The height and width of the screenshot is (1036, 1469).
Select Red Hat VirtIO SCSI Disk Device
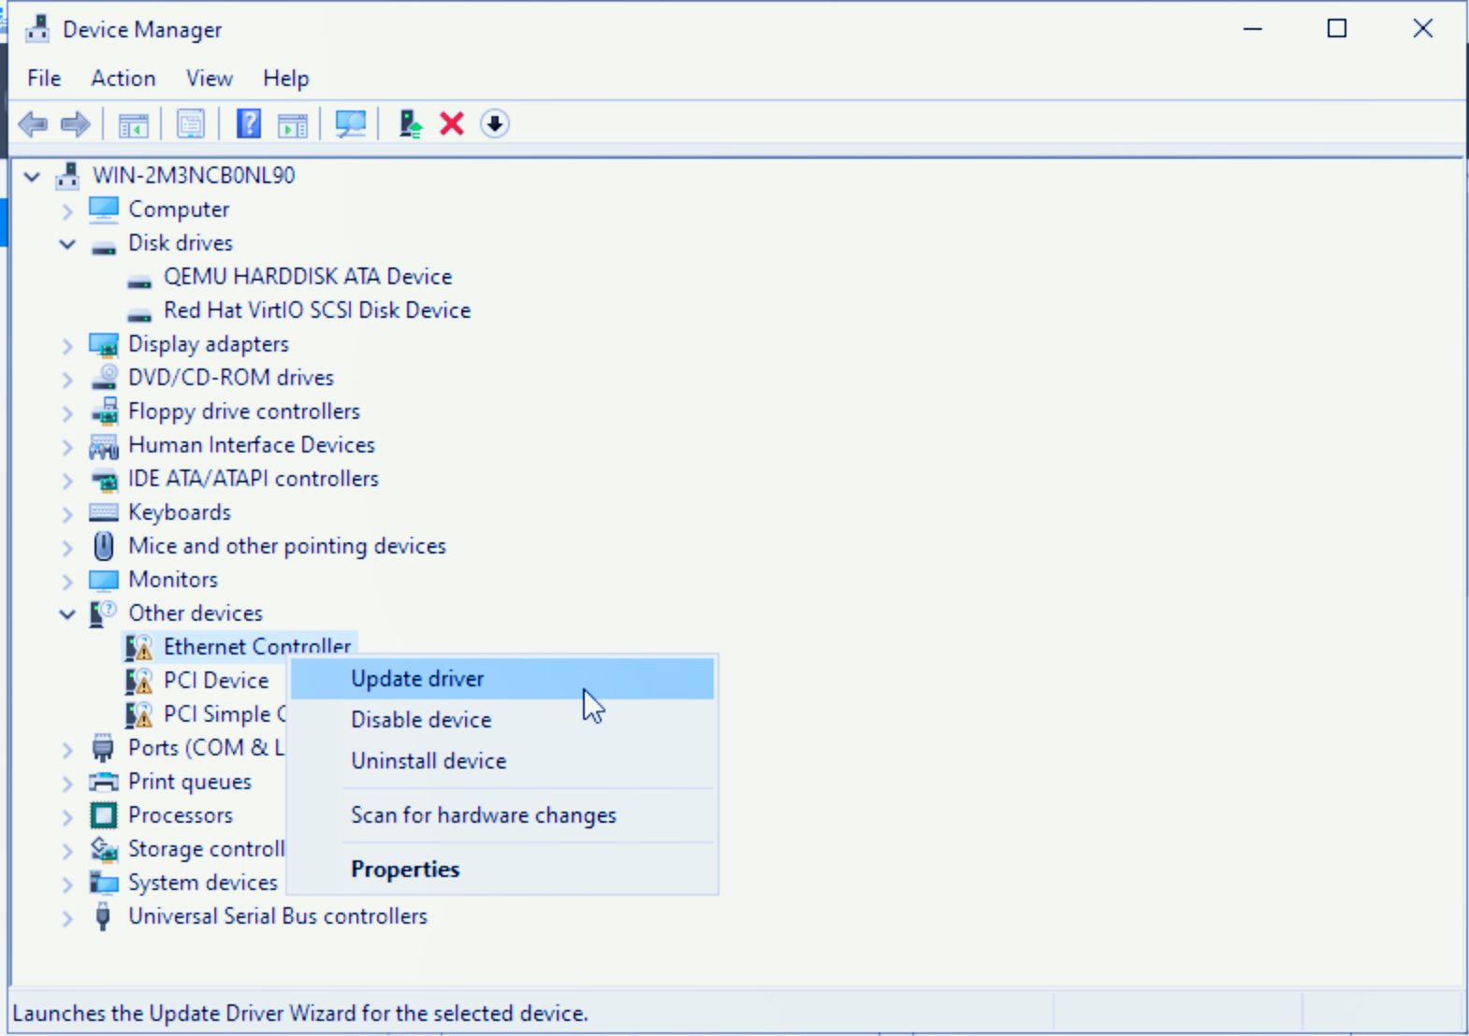tap(316, 310)
